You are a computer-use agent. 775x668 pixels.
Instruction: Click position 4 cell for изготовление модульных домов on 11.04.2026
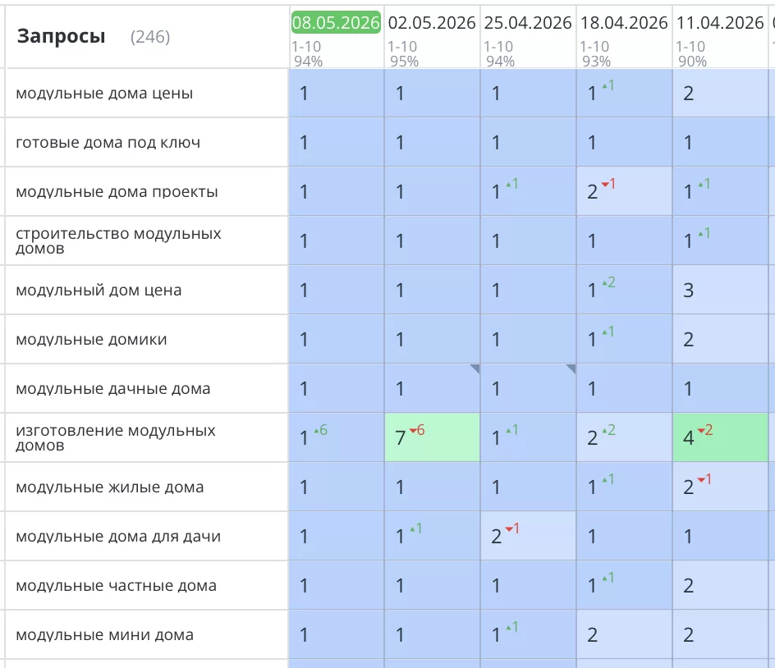(720, 437)
